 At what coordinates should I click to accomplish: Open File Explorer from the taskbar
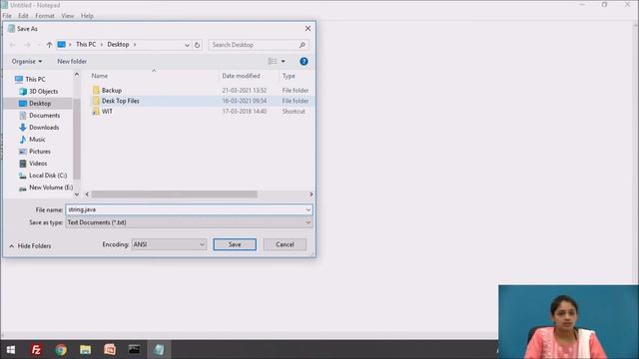click(x=85, y=350)
